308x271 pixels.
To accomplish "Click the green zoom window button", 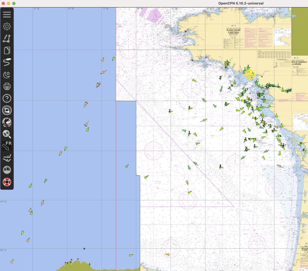I will (x=14, y=3).
